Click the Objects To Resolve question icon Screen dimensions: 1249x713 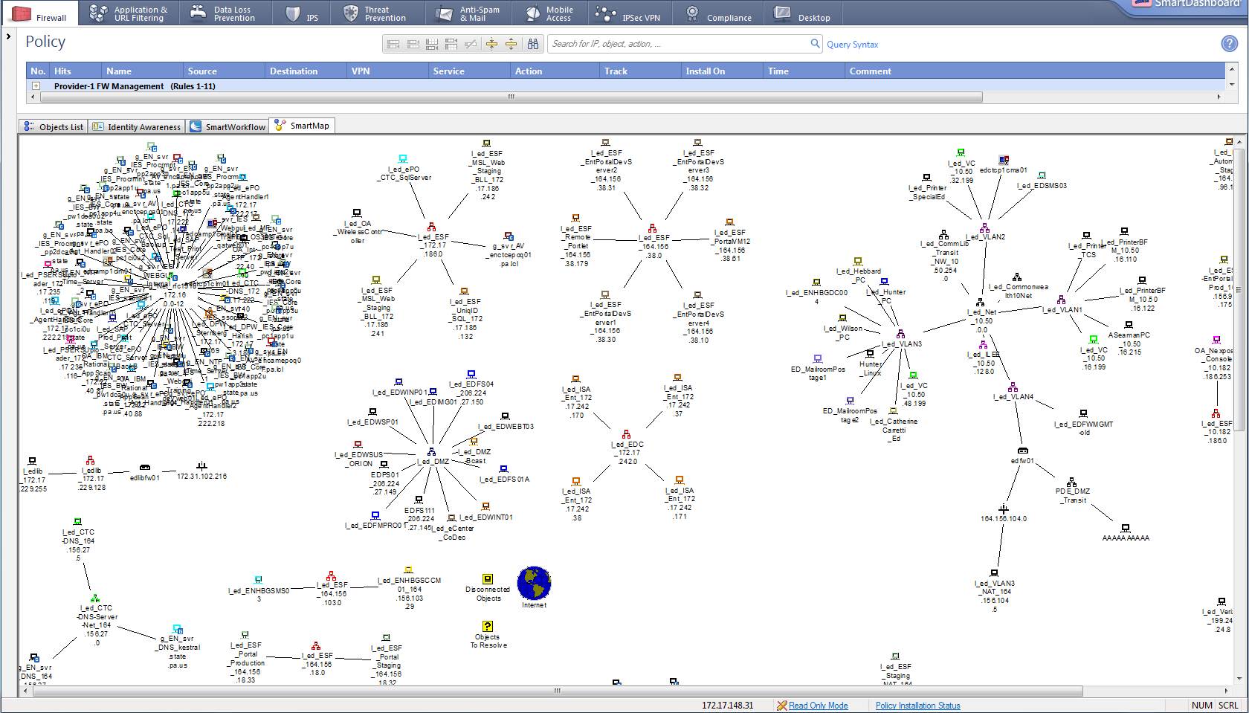488,627
